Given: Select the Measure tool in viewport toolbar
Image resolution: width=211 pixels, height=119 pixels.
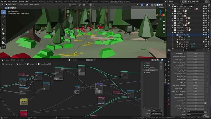Looking at the screenshot, I should [x=3, y=42].
